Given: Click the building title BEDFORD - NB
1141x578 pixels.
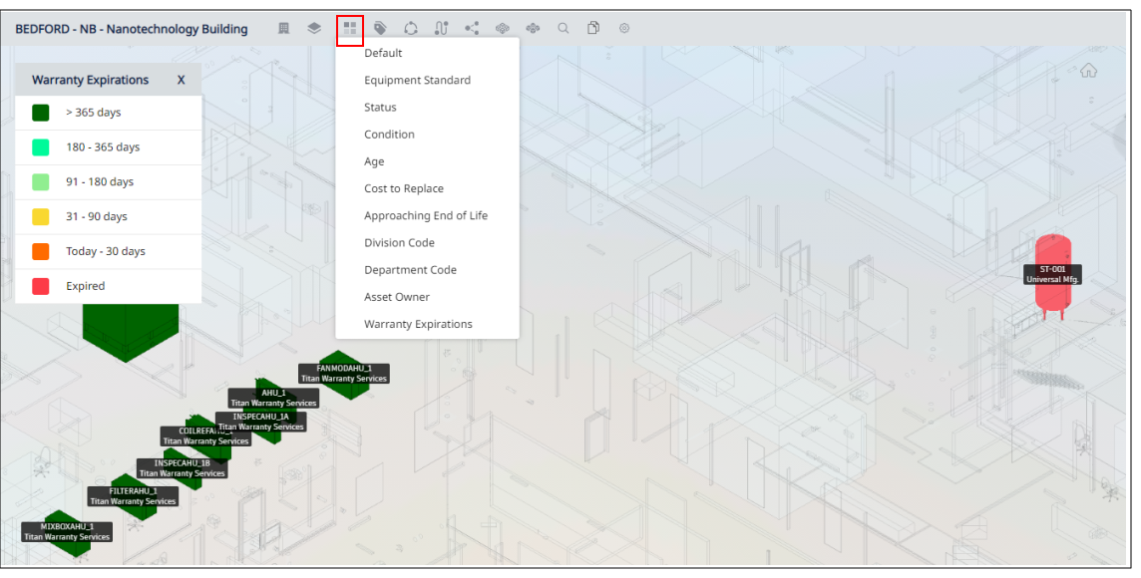Looking at the screenshot, I should [132, 29].
